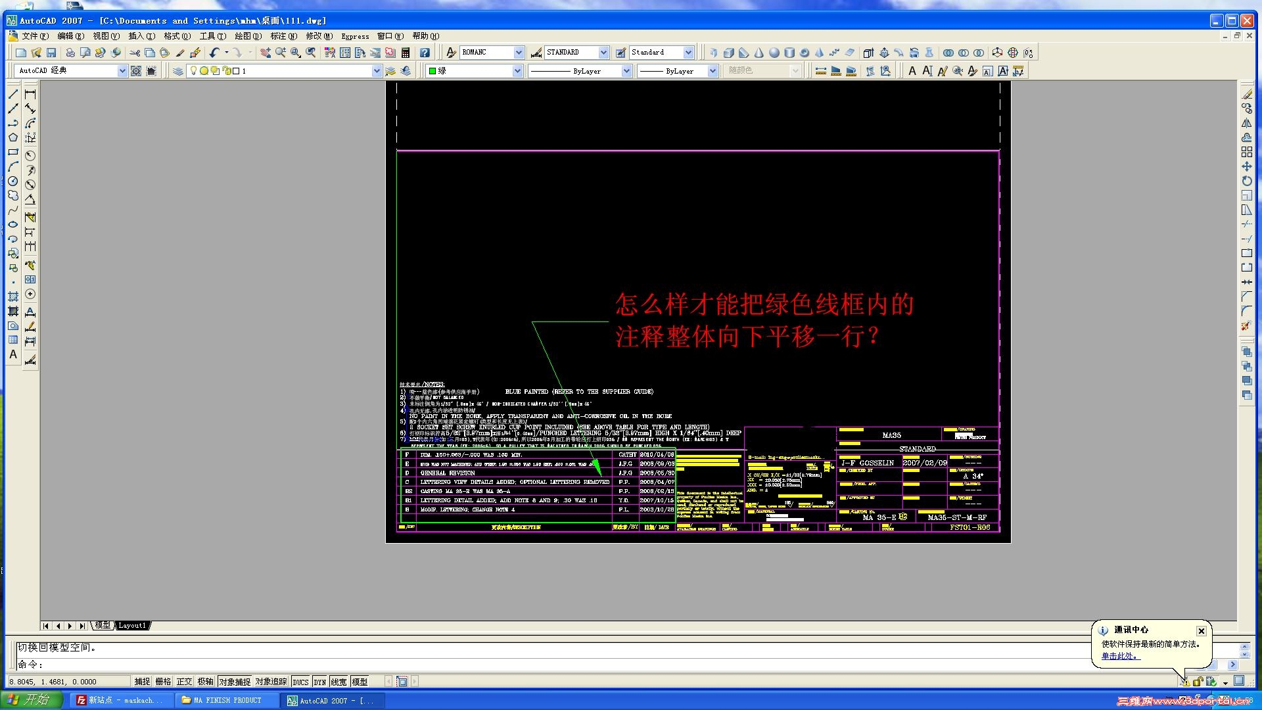Open the 标注 menu
This screenshot has width=1262, height=710.
[x=283, y=36]
